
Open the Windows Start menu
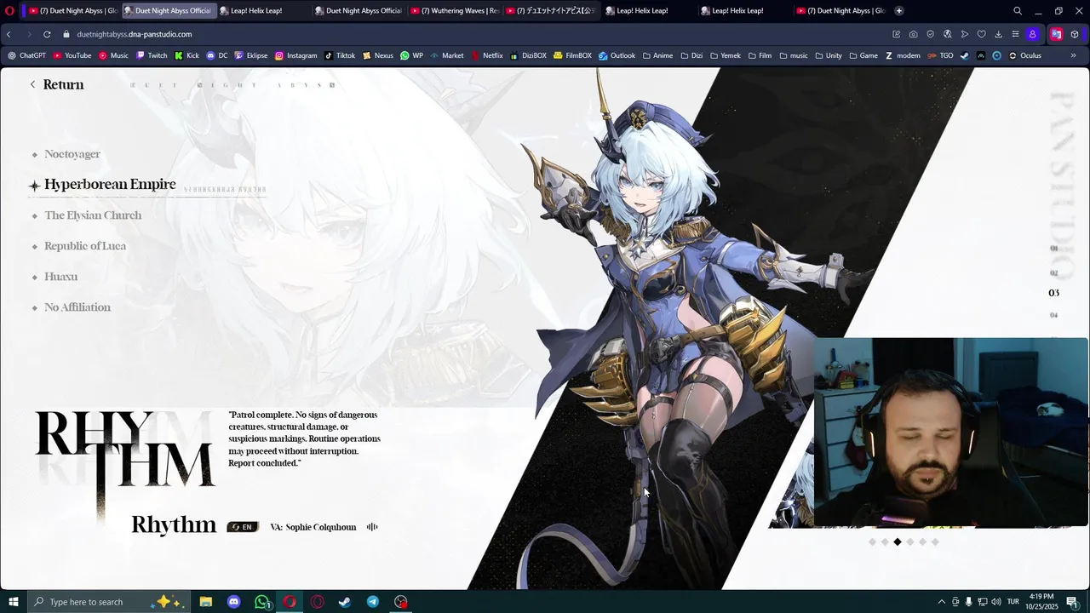point(13,602)
